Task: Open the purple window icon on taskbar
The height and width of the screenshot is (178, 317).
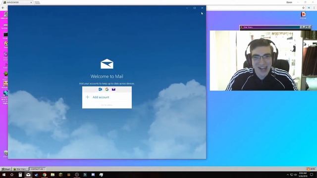Action: (x=93, y=175)
